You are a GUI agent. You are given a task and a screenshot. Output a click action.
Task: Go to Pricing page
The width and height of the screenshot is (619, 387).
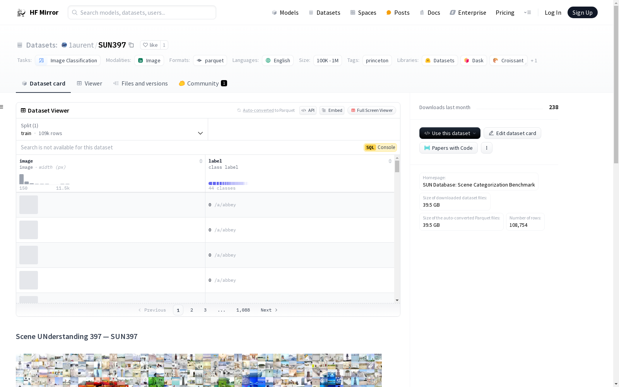pyautogui.click(x=505, y=12)
